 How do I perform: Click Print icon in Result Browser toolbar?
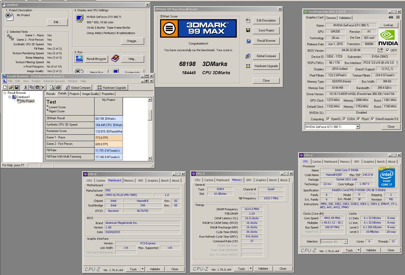tap(58, 87)
